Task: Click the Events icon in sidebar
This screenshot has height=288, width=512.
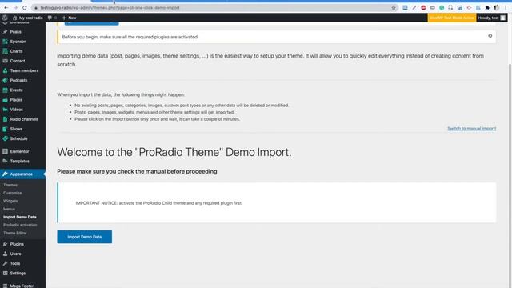Action: (x=6, y=90)
